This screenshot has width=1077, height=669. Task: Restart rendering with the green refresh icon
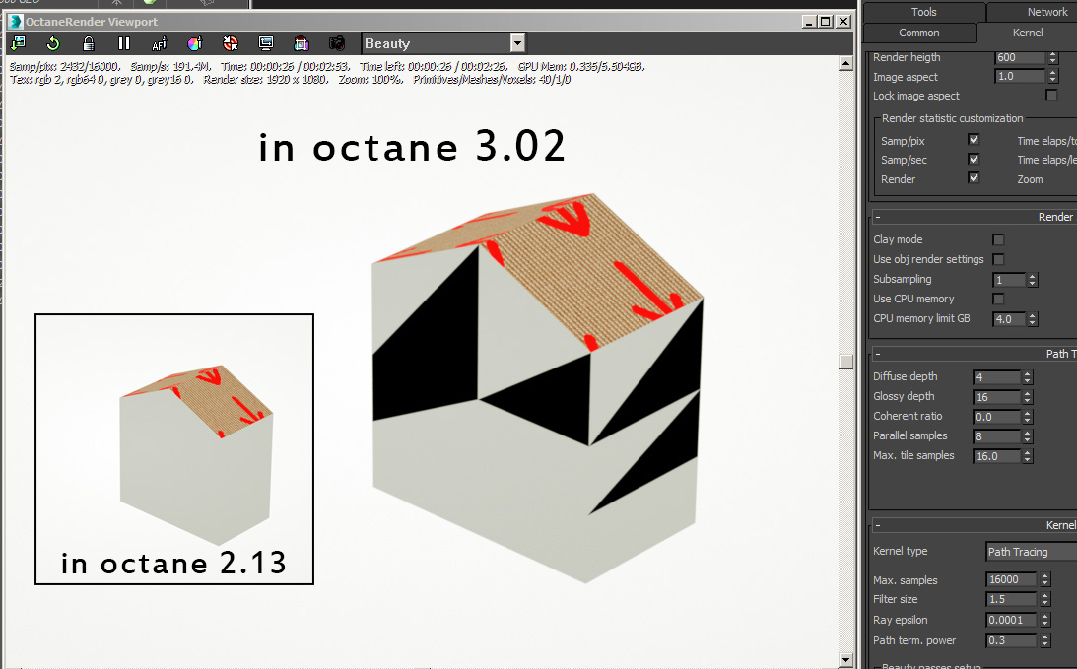pyautogui.click(x=53, y=43)
